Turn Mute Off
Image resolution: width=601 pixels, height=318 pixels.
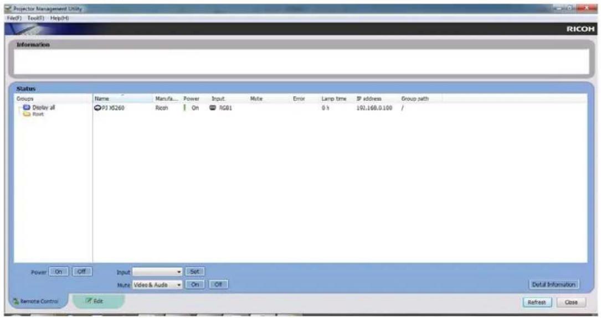click(218, 284)
